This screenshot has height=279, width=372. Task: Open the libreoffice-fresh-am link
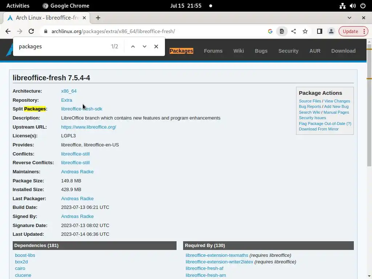(206, 275)
